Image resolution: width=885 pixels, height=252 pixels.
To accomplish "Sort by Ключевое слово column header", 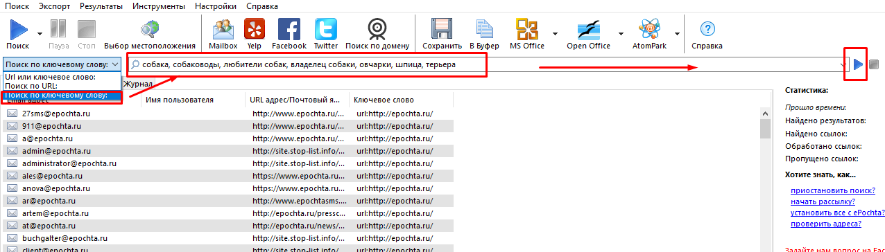I will (x=401, y=100).
